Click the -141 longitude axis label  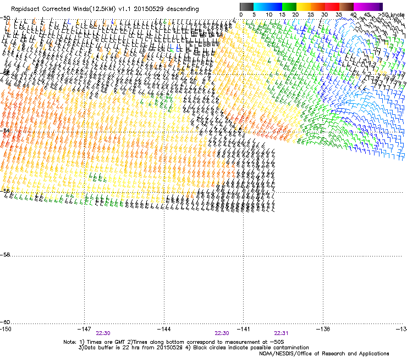[x=244, y=329]
